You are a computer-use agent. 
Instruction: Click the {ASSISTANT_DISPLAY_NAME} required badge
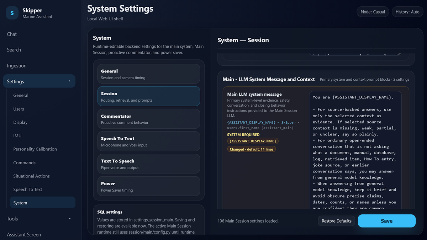tap(253, 141)
